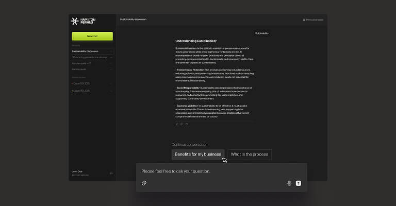Select the Sustainability discussion chat in sidebar
396x206 pixels.
[x=85, y=51]
